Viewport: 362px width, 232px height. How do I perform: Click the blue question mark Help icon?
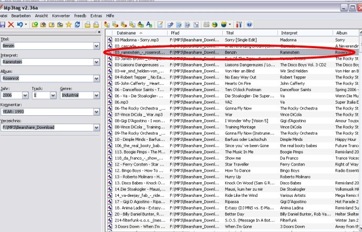click(x=250, y=25)
